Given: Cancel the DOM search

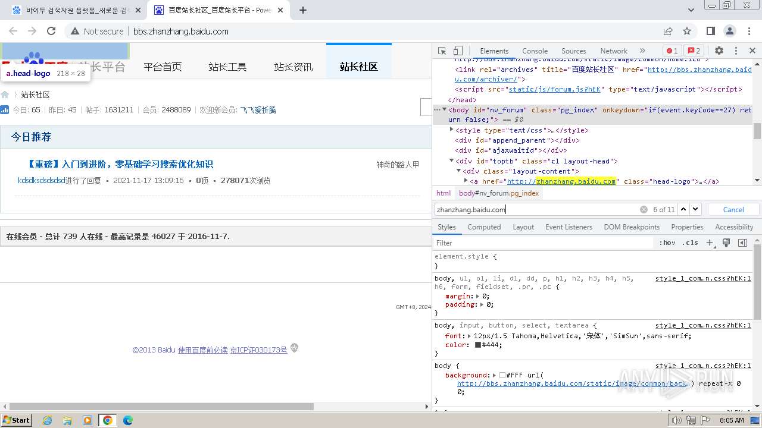Looking at the screenshot, I should tap(733, 209).
